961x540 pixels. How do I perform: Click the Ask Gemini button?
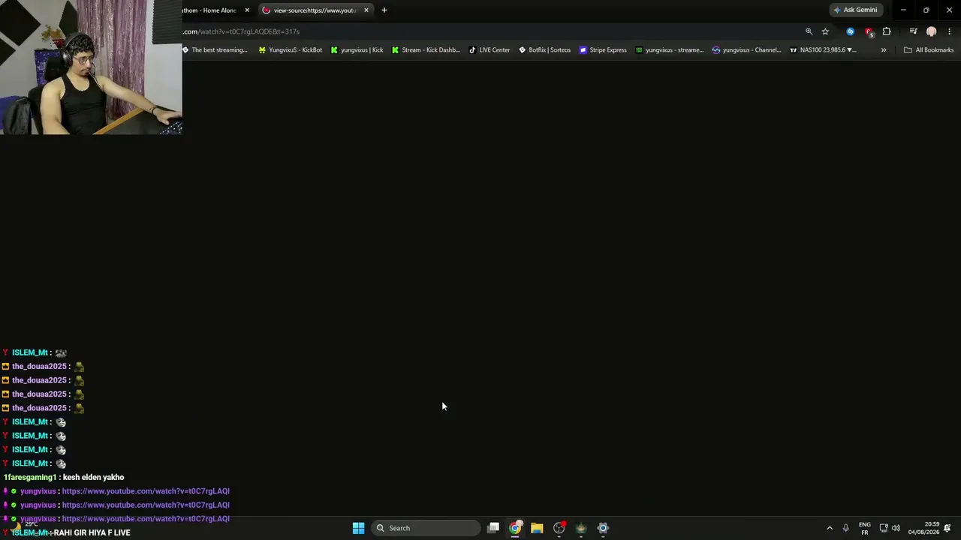pyautogui.click(x=855, y=10)
